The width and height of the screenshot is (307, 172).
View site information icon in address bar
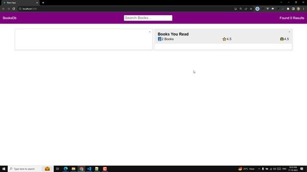tap(20, 9)
